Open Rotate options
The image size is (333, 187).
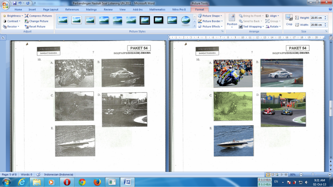(273, 27)
